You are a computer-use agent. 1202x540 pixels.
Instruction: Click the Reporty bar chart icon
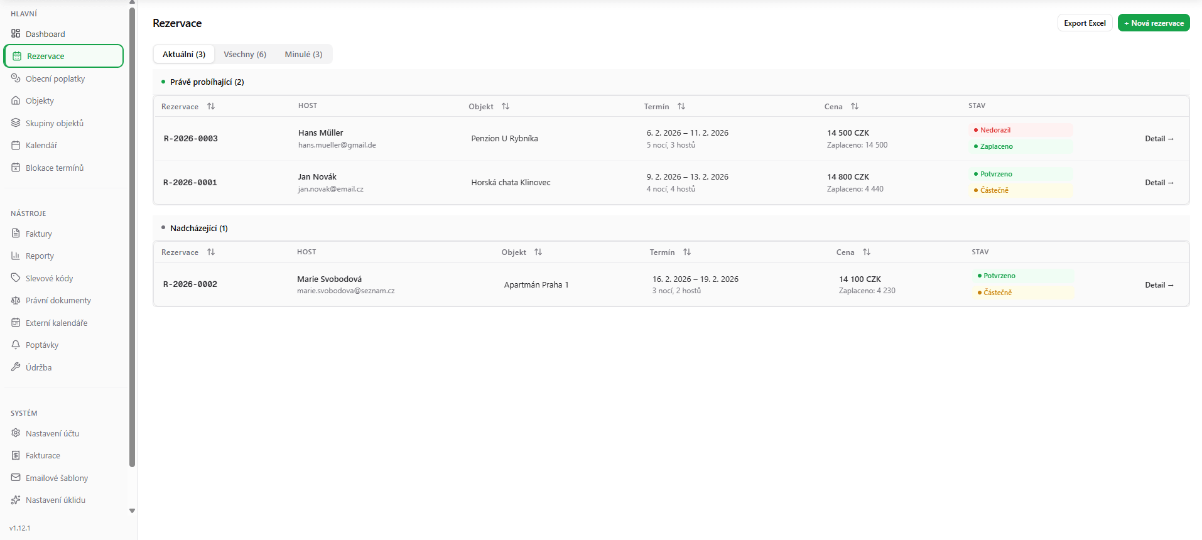(x=16, y=256)
